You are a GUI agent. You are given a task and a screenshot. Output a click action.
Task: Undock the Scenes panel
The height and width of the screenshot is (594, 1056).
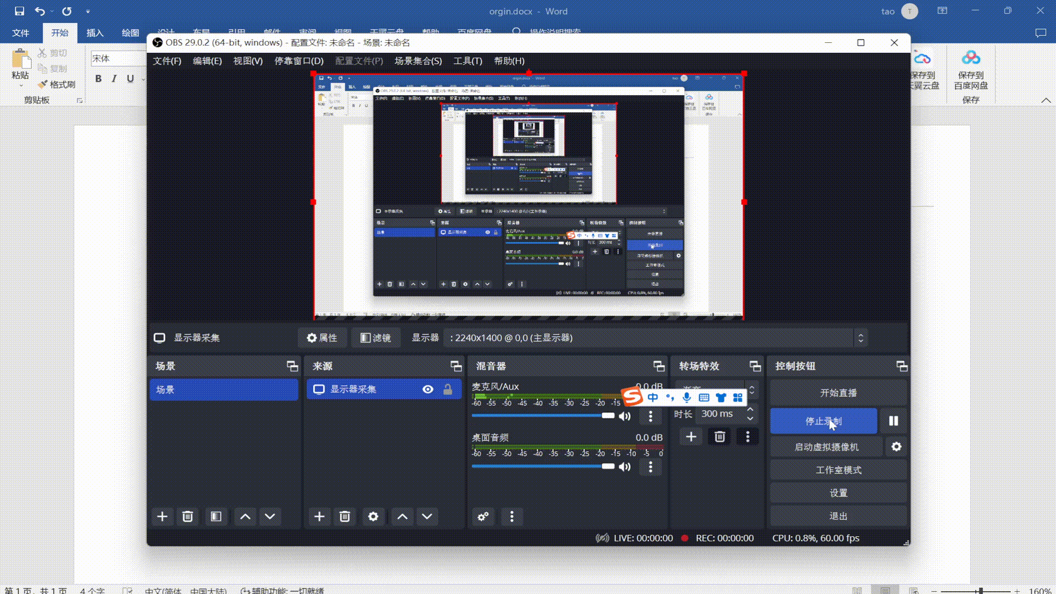coord(292,366)
